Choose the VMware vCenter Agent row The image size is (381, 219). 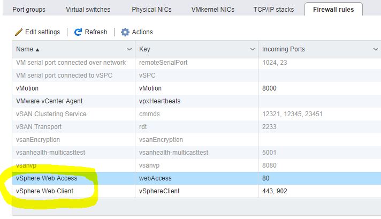49,101
